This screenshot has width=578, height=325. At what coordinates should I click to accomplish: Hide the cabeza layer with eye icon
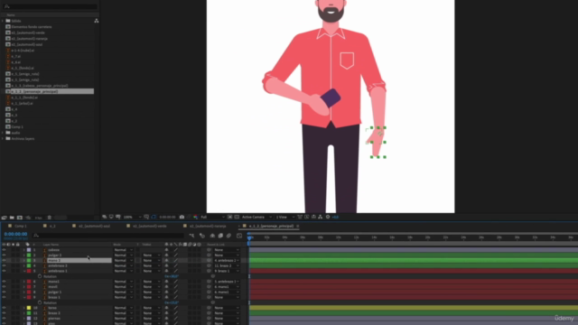pyautogui.click(x=4, y=250)
